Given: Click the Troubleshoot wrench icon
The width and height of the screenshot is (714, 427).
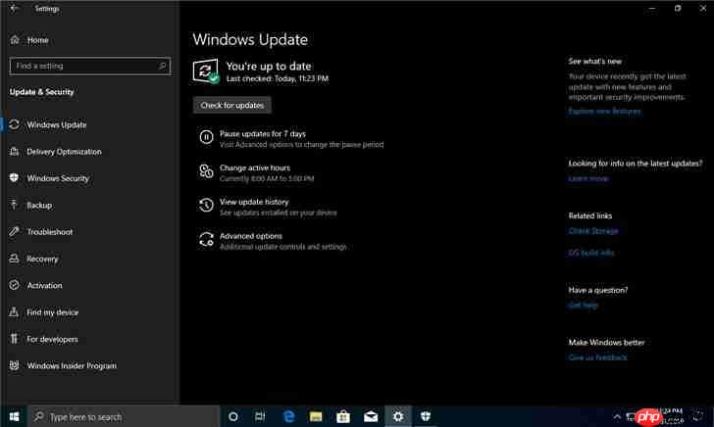Looking at the screenshot, I should point(14,231).
